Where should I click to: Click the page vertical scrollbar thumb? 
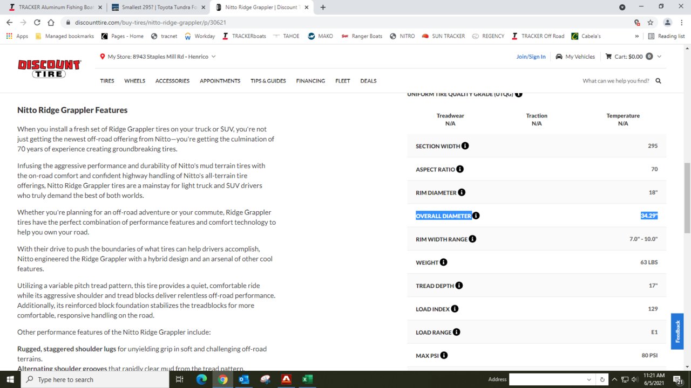point(687,198)
